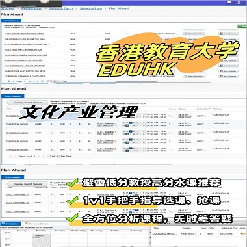Image resolution: width=247 pixels, height=247 pixels.
Task: Open Per Page dropdown in middle panel
Action: [55, 156]
